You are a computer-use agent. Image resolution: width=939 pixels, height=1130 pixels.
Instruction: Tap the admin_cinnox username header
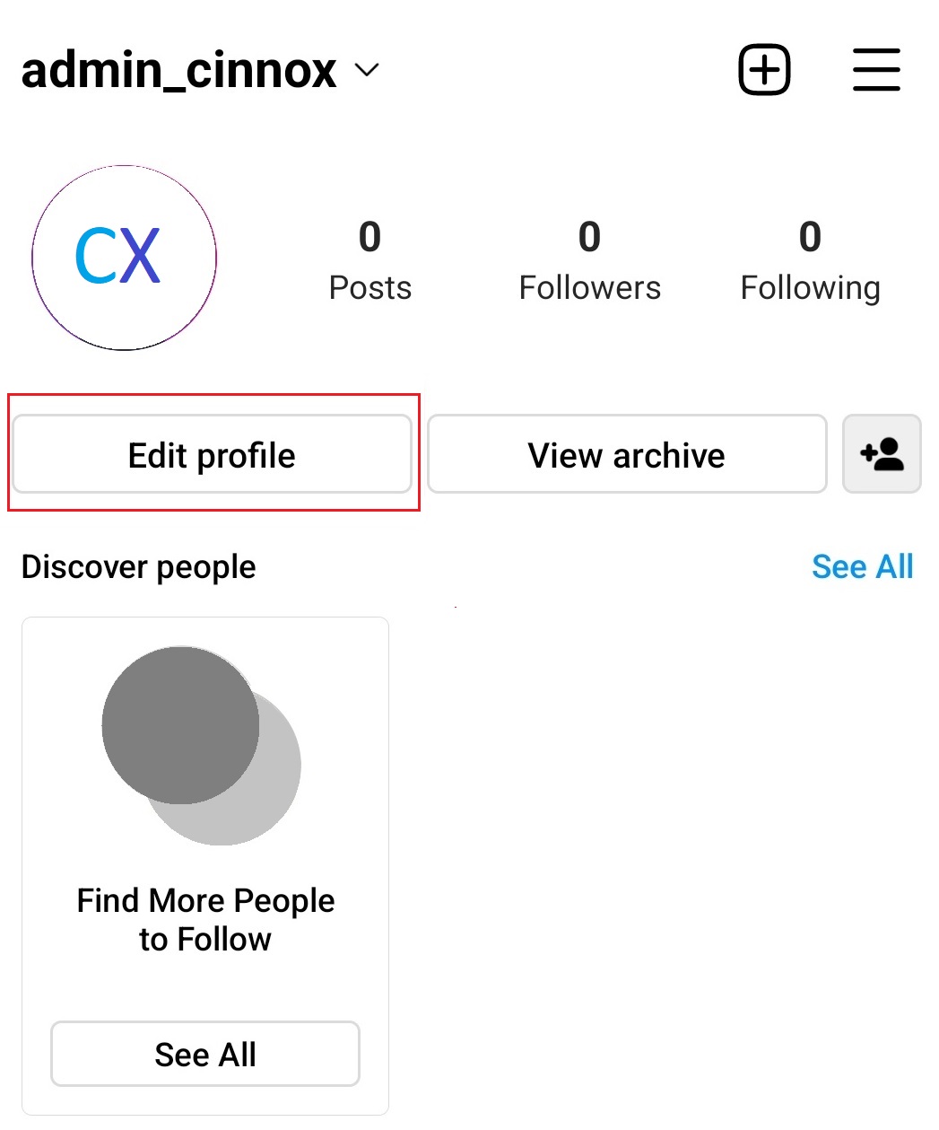click(178, 70)
